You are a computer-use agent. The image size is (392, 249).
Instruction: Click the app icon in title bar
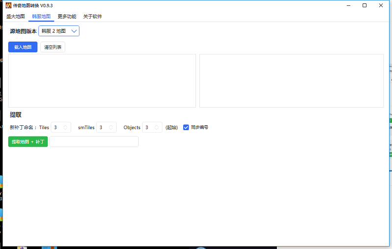pos(8,5)
